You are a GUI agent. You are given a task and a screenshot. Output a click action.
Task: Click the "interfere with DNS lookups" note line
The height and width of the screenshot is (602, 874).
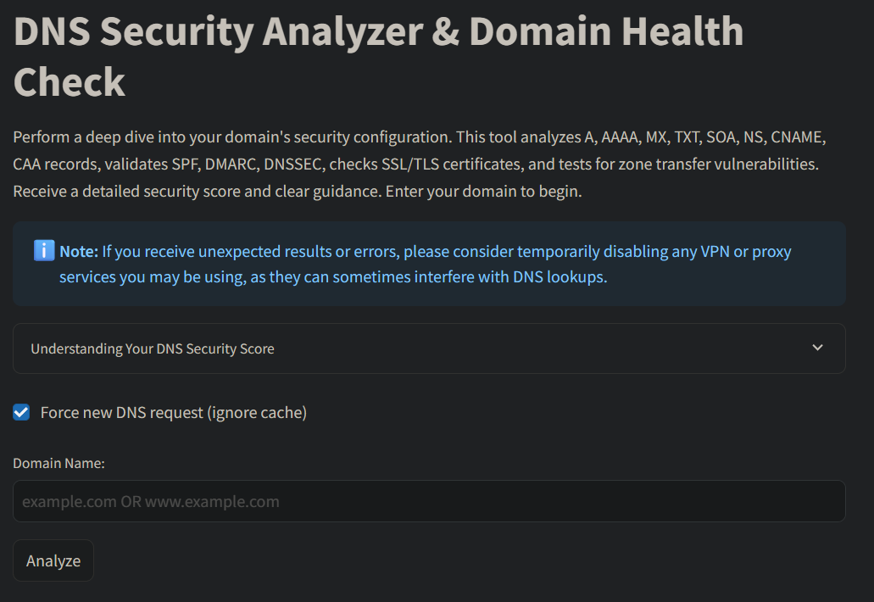[510, 277]
